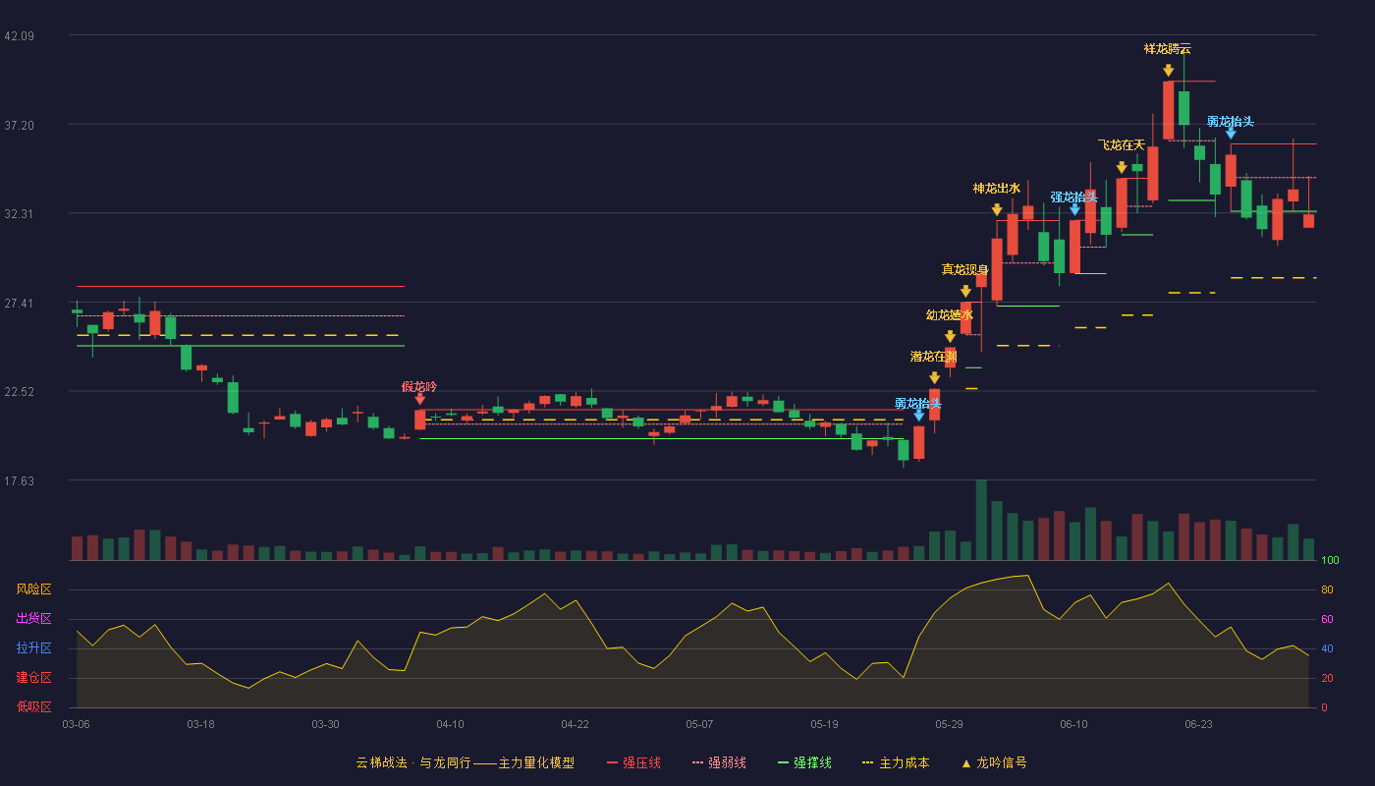The image size is (1375, 786).
Task: Click the red candle below the 祥龙腾云 arrow
Action: pyautogui.click(x=1168, y=110)
